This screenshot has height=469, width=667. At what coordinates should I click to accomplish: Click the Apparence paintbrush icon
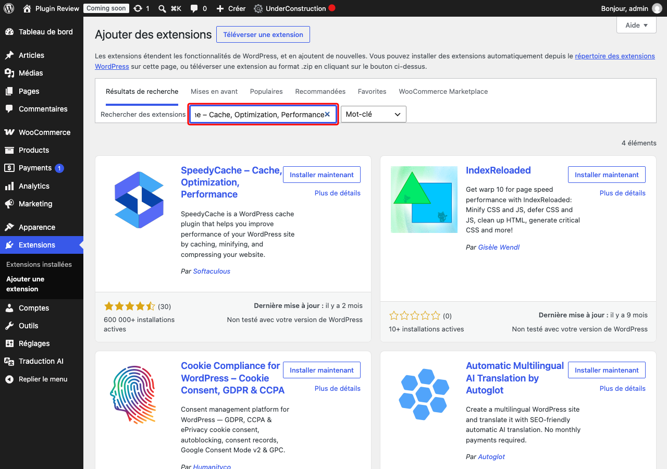click(x=9, y=227)
